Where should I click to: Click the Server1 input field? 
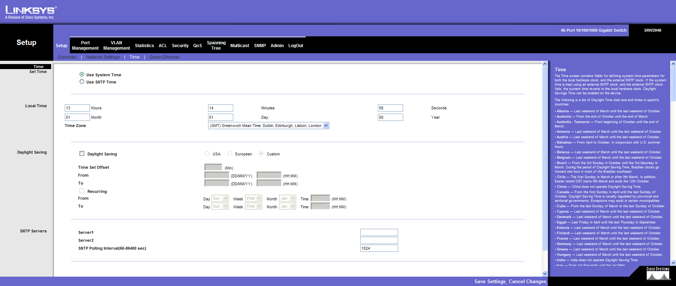pos(379,232)
